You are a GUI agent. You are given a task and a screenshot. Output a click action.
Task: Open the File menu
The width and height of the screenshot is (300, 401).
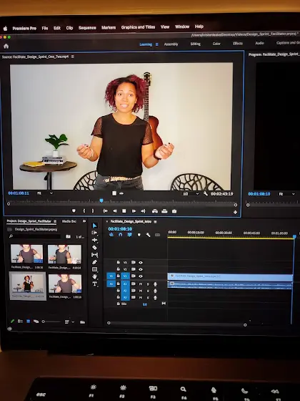click(x=45, y=28)
